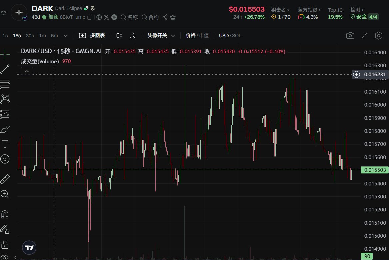Open the token website globe icon
Image resolution: width=389 pixels, height=260 pixels.
click(x=99, y=17)
